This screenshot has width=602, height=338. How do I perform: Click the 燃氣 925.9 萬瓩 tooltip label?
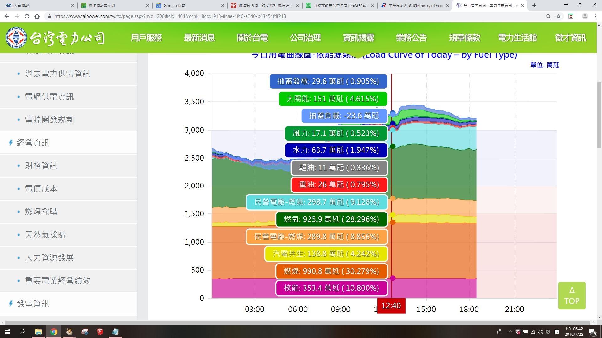coord(331,219)
